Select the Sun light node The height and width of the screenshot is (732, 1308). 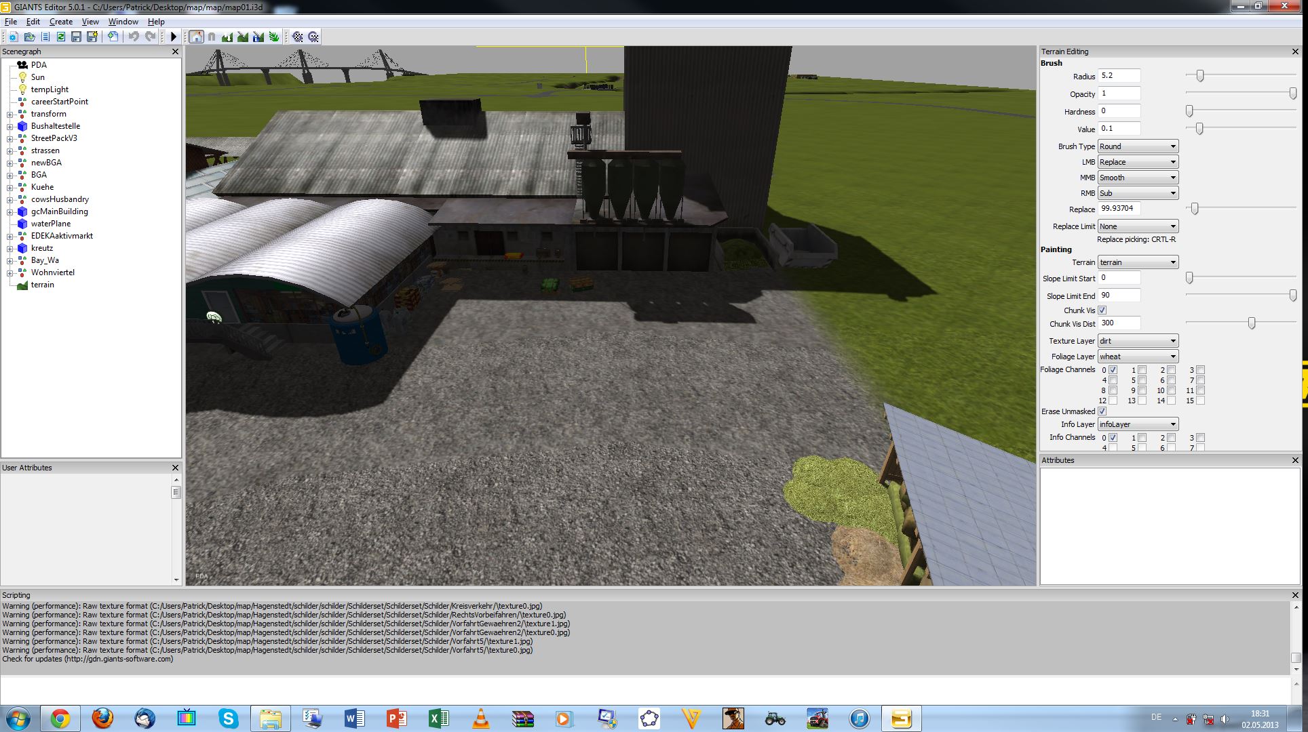[38, 77]
